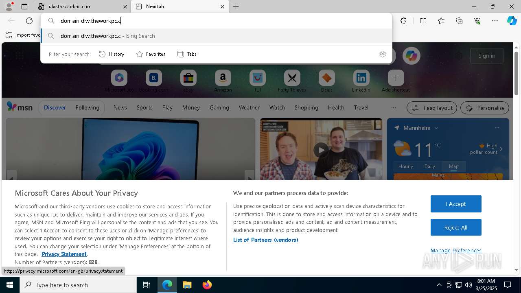
Task: Close the dlw.theworkpc.com tab
Action: (125, 7)
